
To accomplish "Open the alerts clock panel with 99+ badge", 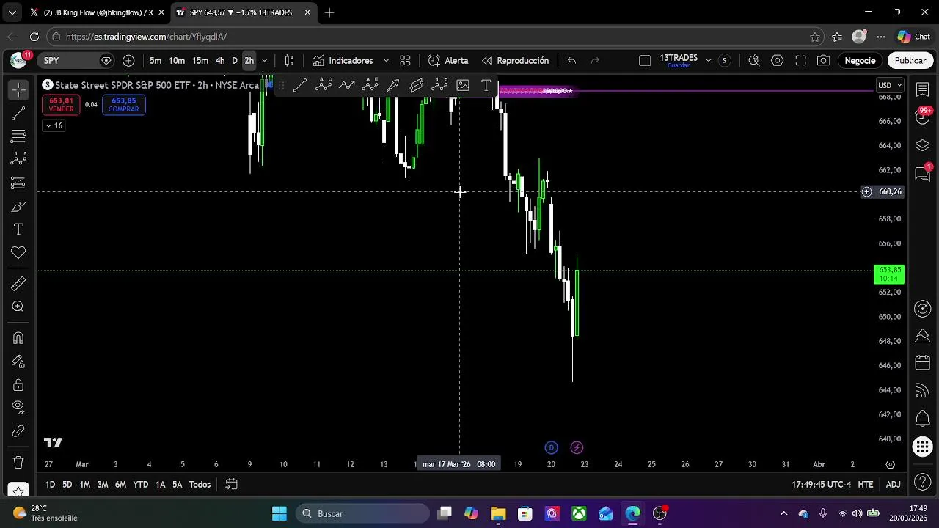I will [923, 117].
